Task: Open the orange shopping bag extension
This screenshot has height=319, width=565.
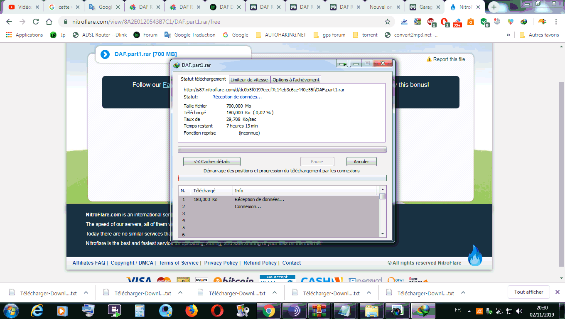Action: 471,22
